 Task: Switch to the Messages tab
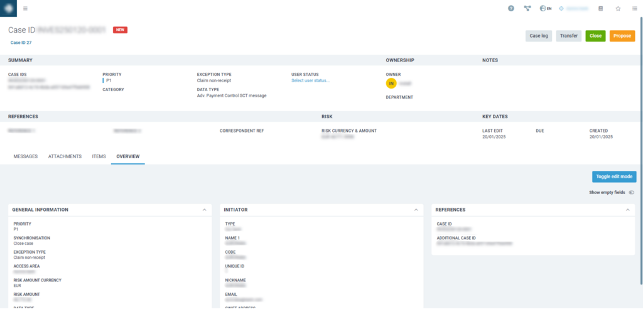[26, 156]
